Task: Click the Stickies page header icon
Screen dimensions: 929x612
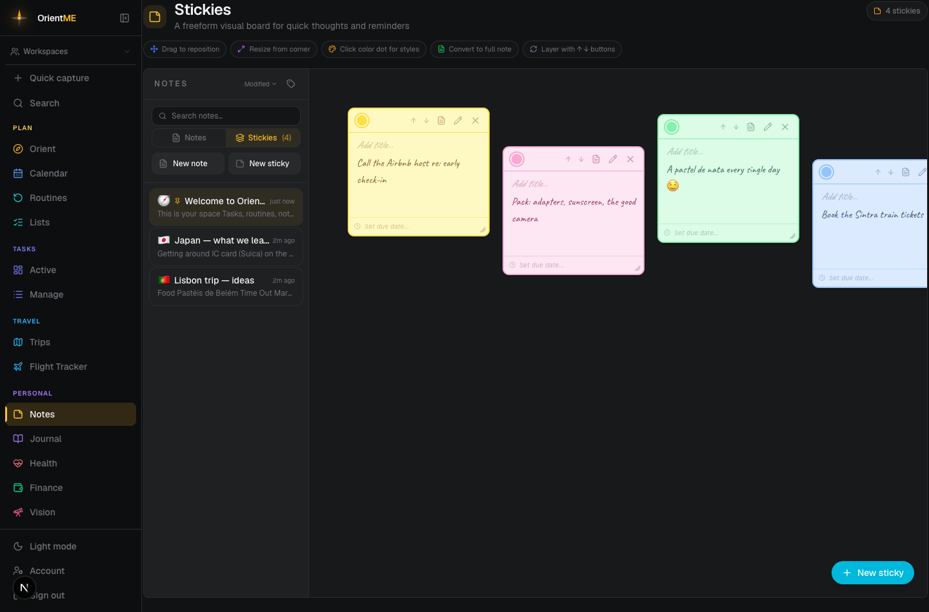Action: click(x=155, y=17)
